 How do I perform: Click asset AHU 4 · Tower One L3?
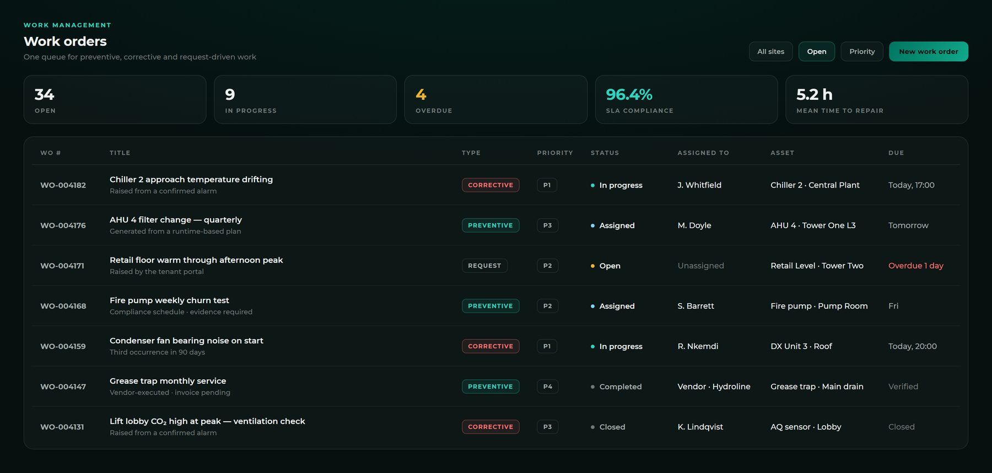tap(813, 225)
